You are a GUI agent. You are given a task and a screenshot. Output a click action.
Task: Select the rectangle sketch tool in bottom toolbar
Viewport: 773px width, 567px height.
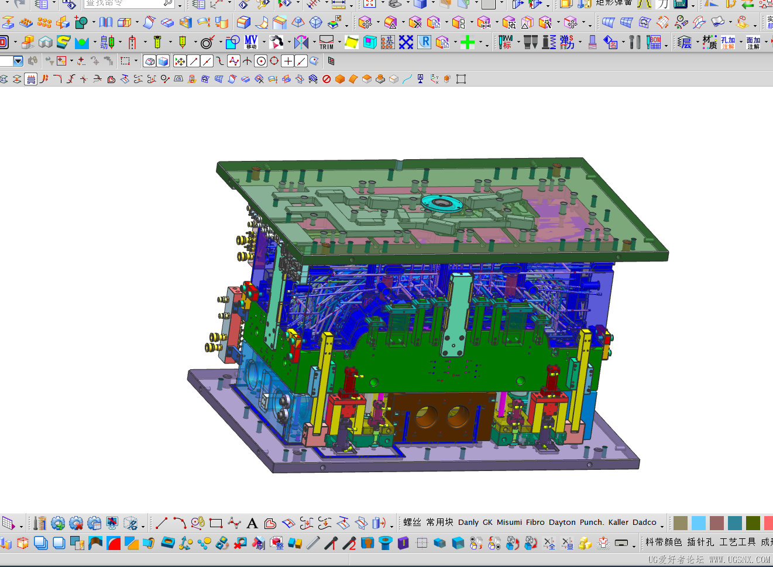point(216,523)
